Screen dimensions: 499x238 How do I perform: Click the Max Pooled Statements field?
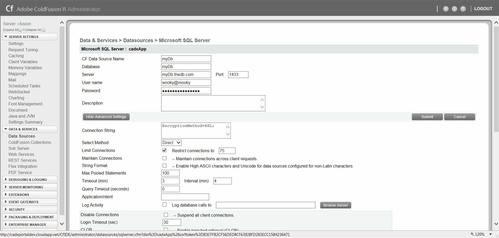pos(171,173)
